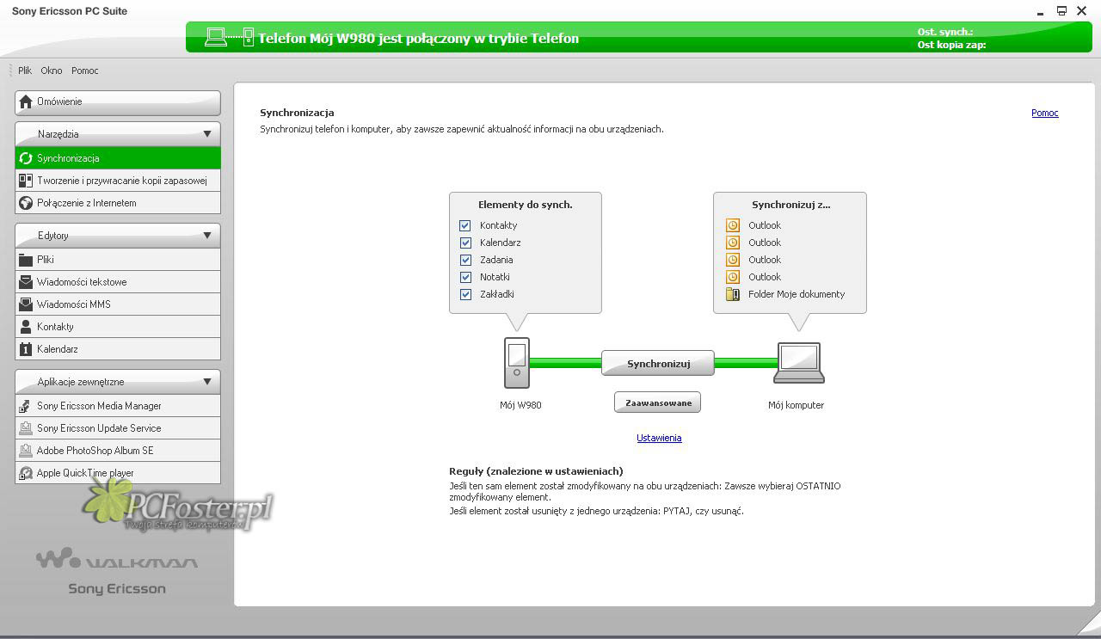This screenshot has width=1101, height=639.
Task: Uncheck the Notatki checkbox
Action: [x=465, y=277]
